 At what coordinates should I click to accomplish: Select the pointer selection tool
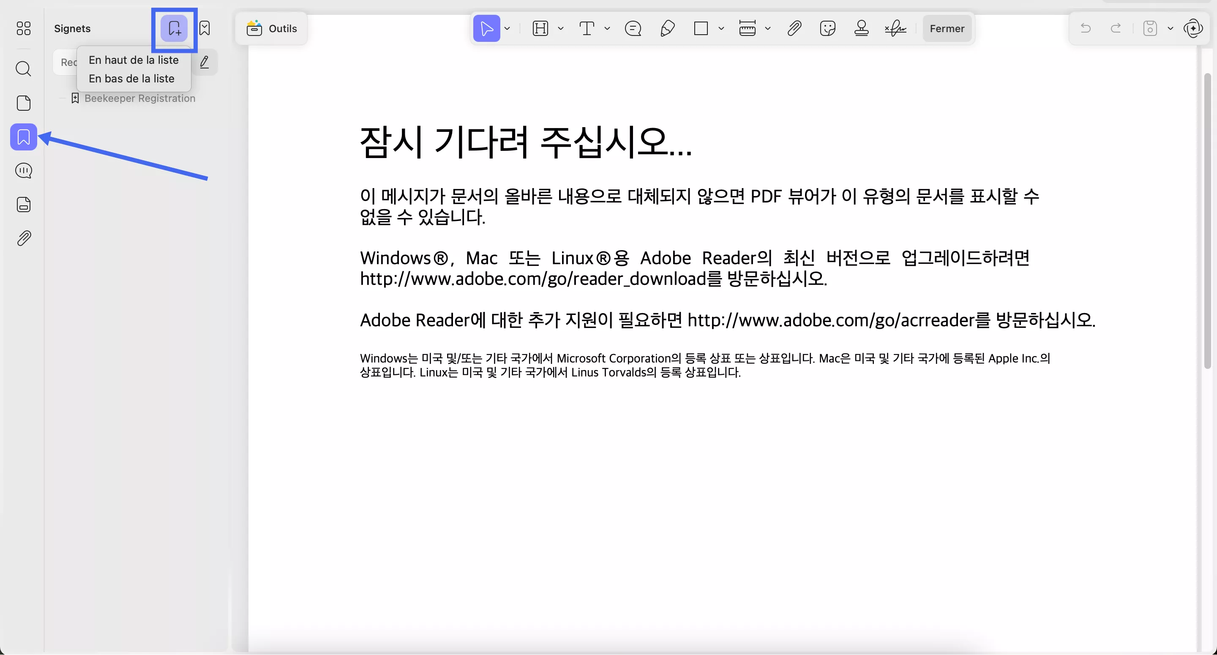tap(486, 28)
